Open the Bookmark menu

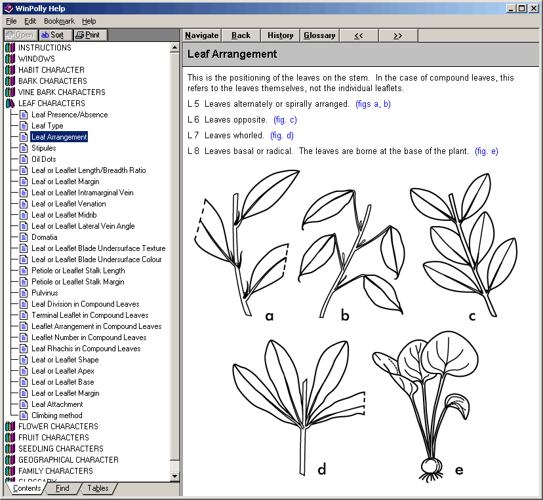(59, 21)
